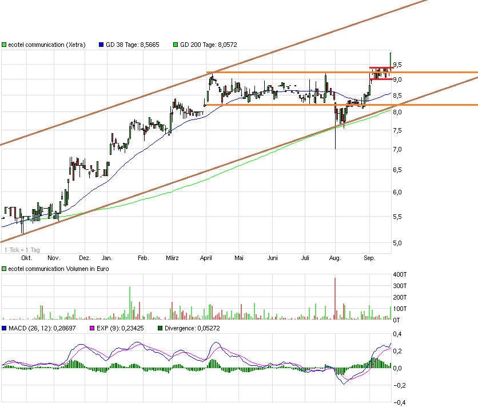Click the 5,5 price axis label
Screen dimensions: 478x407
point(397,217)
